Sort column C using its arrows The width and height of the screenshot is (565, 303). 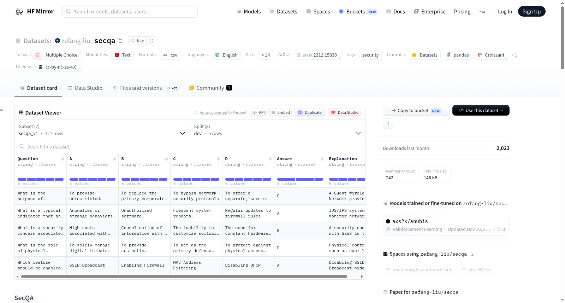coord(218,159)
